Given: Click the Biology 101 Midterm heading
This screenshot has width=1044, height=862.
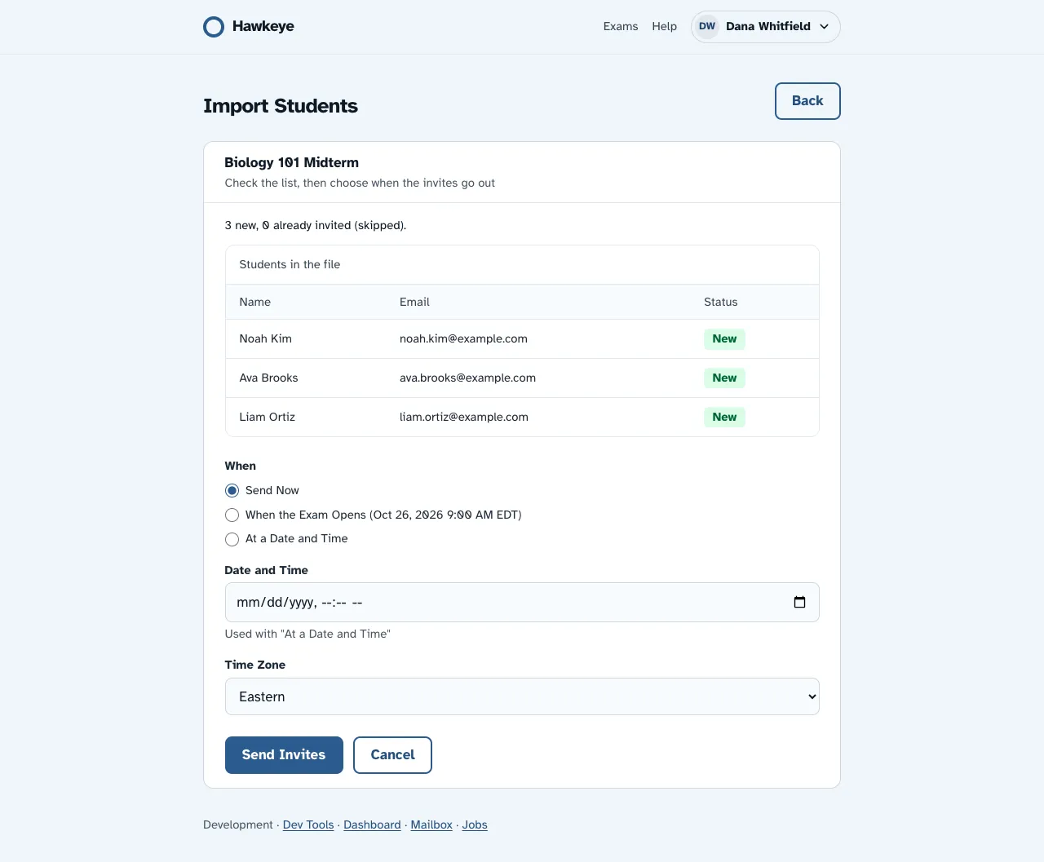Looking at the screenshot, I should pyautogui.click(x=291, y=162).
